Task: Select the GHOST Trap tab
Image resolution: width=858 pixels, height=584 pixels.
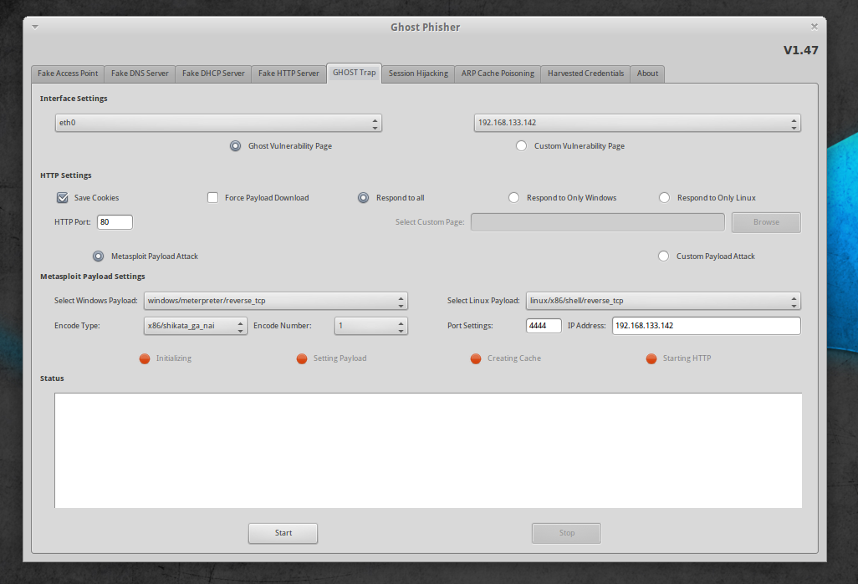Action: coord(354,73)
